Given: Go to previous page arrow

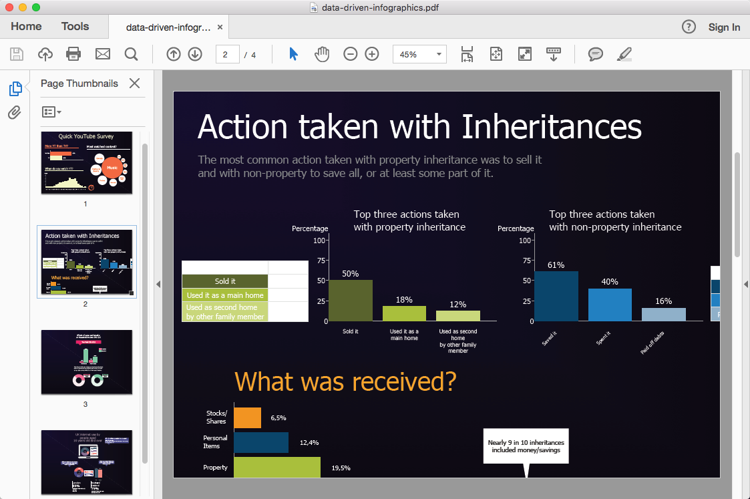Looking at the screenshot, I should tap(174, 54).
